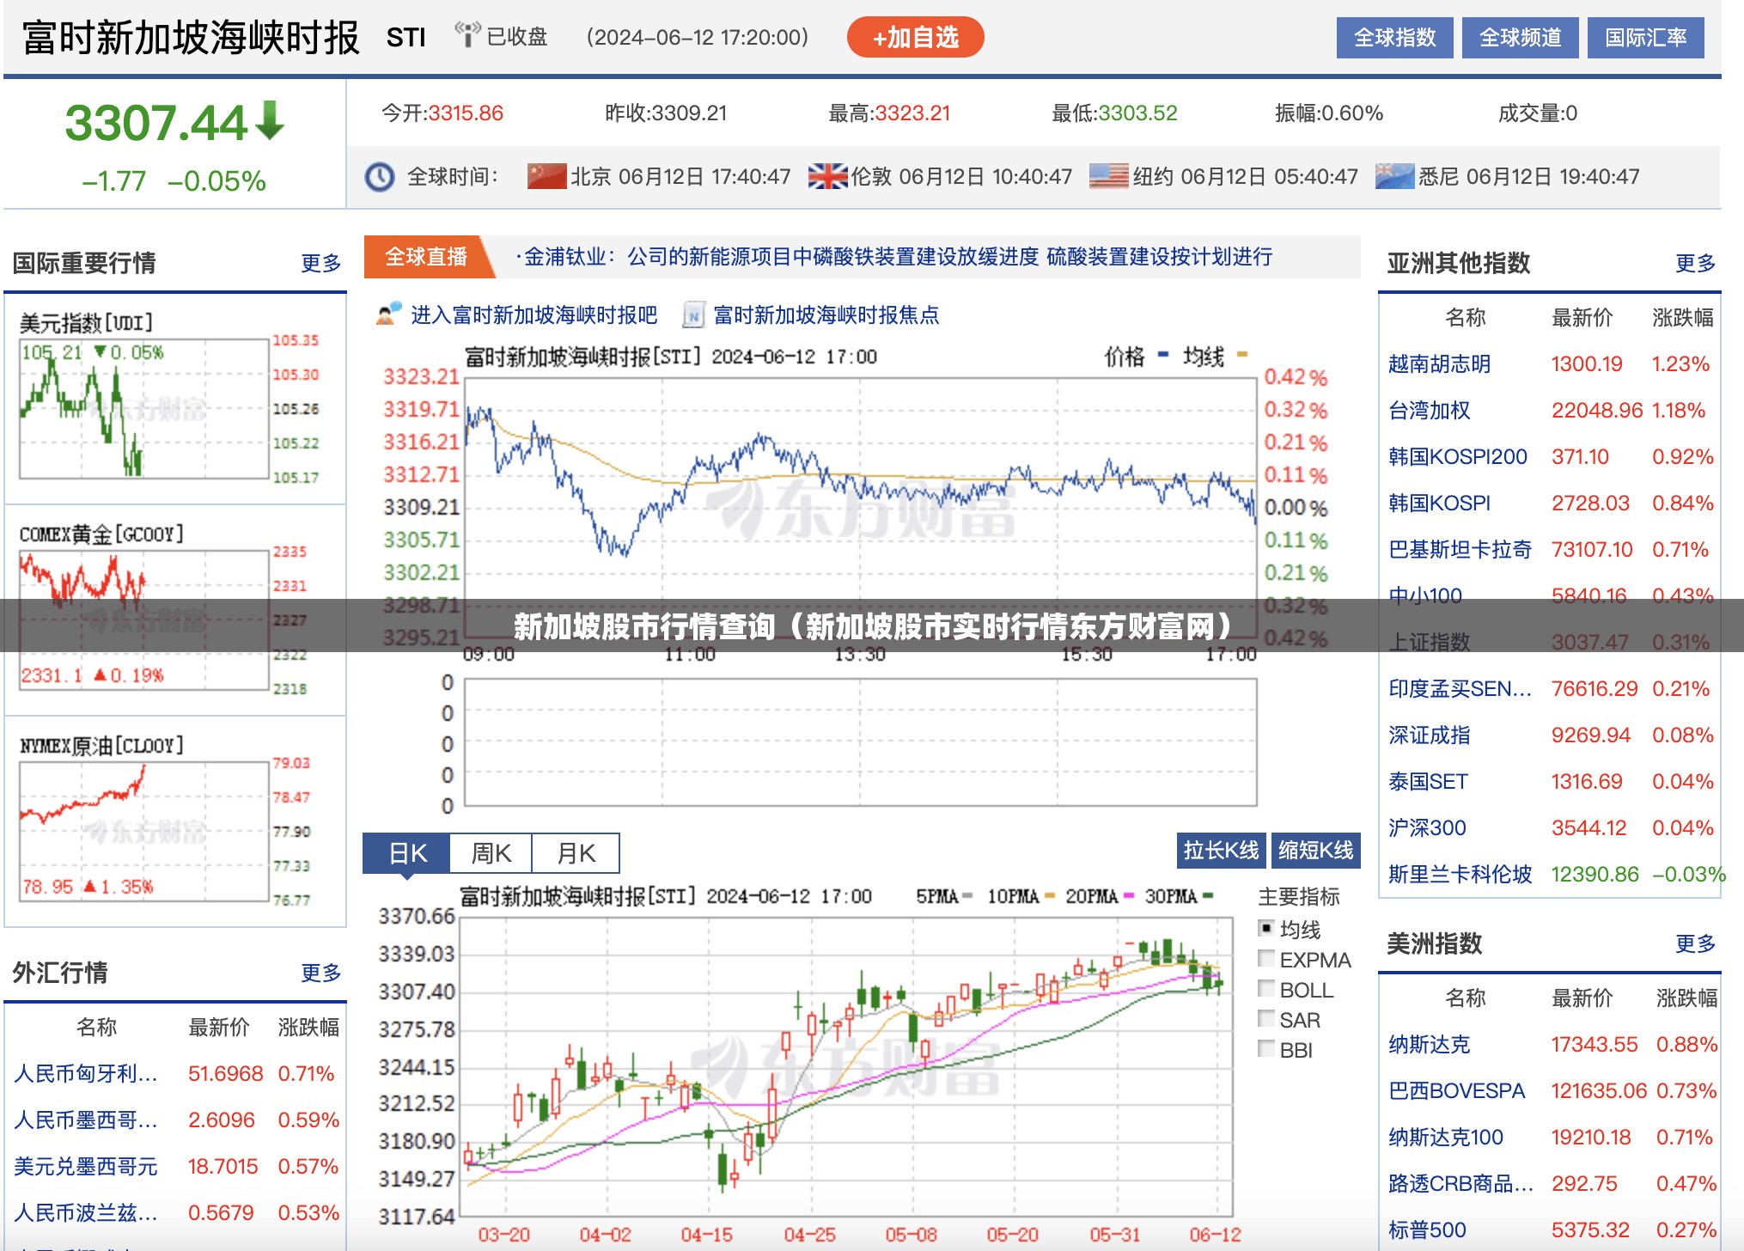This screenshot has width=1744, height=1251.
Task: Switch to the 周K tab
Action: [491, 853]
